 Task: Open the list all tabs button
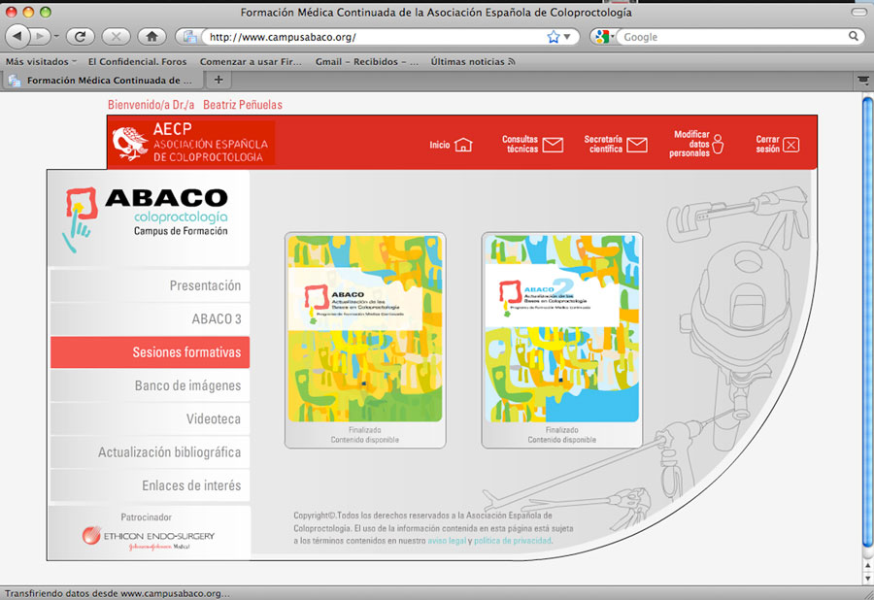click(863, 81)
